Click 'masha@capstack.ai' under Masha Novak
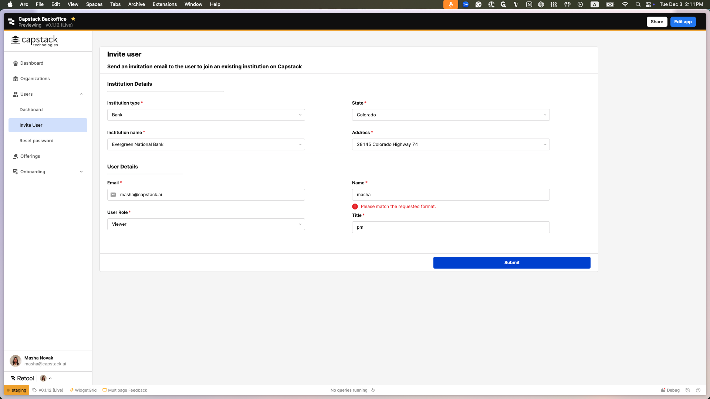 click(45, 364)
